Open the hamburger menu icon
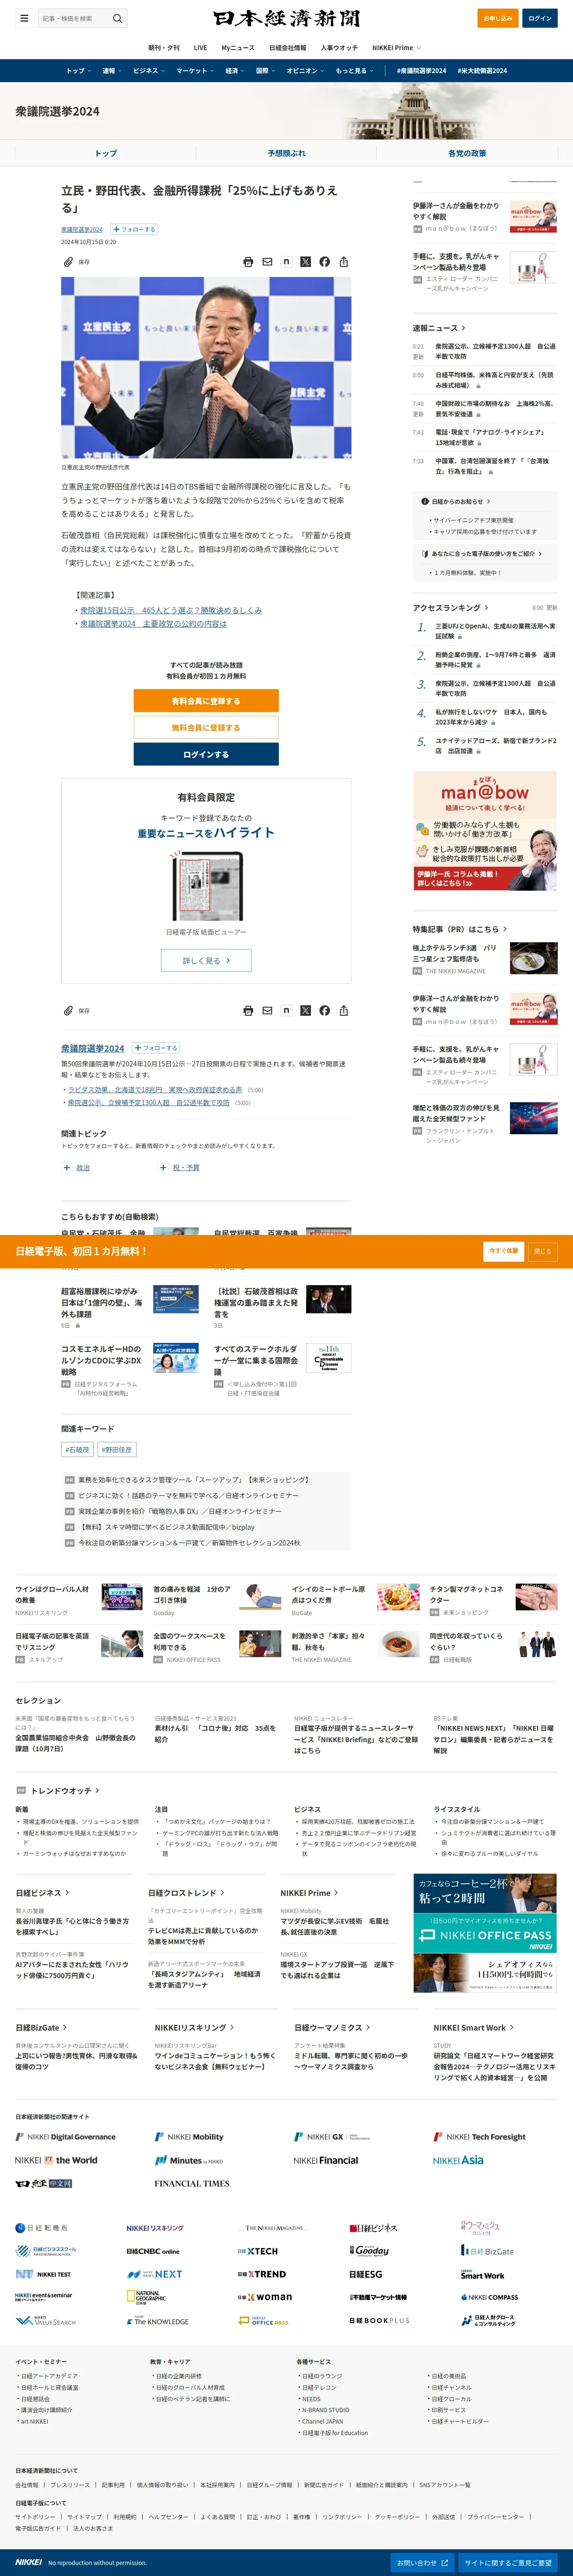The image size is (573, 2576). tap(24, 18)
